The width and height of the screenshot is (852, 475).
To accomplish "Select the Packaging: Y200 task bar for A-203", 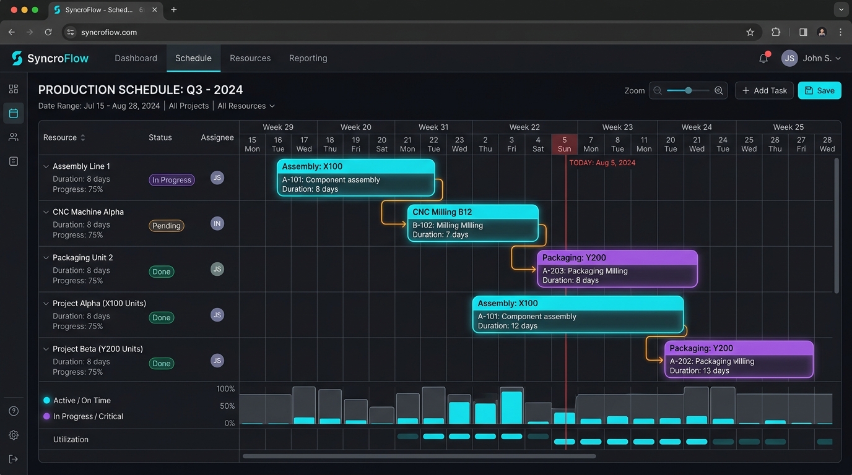I will [617, 268].
